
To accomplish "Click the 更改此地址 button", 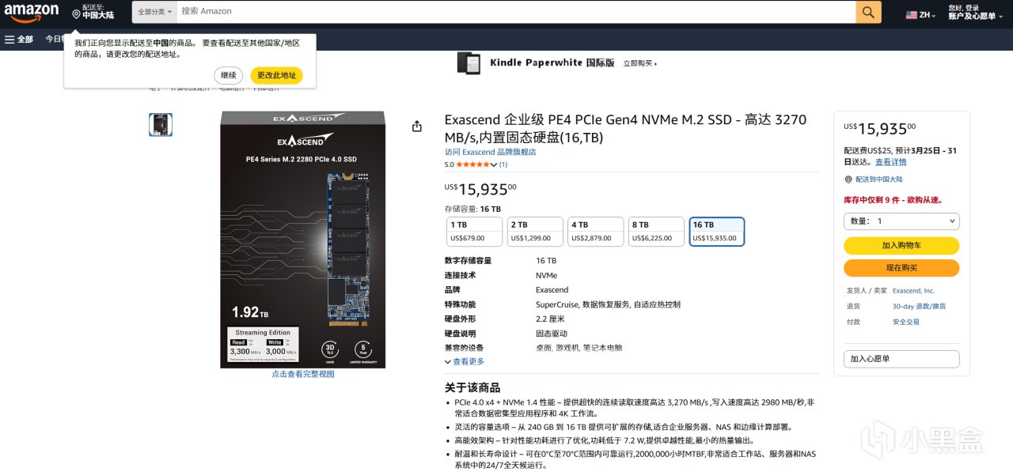I will pyautogui.click(x=277, y=75).
